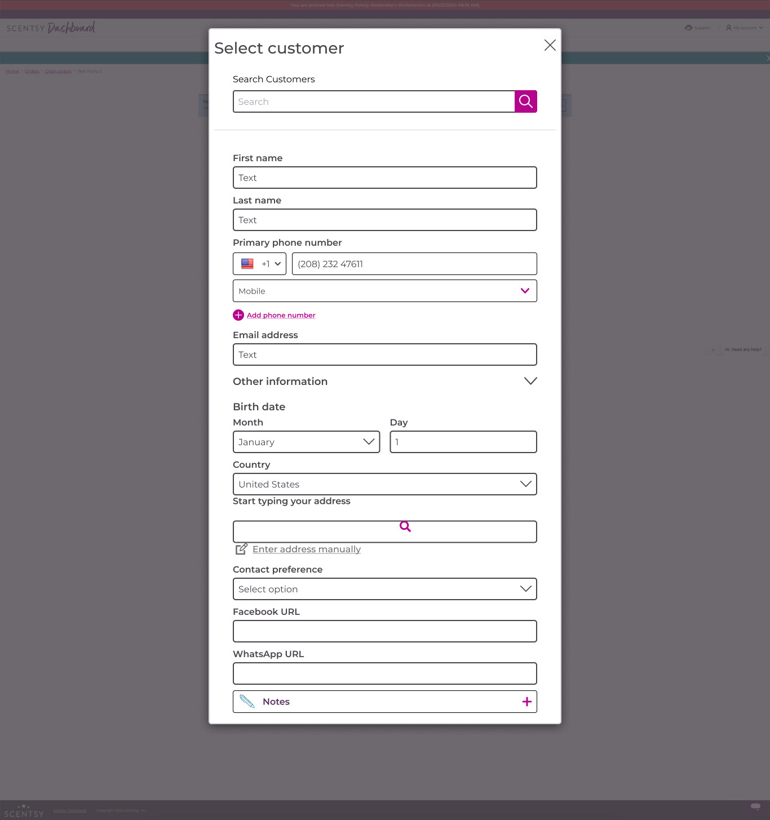This screenshot has height=820, width=770.
Task: Click the First name text field
Action: [x=385, y=178]
